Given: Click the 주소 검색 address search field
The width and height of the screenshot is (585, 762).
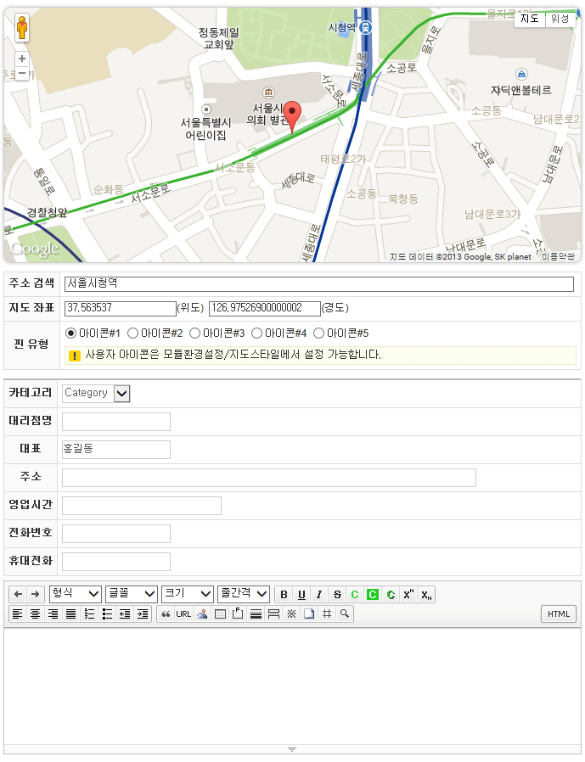Looking at the screenshot, I should coord(319,283).
